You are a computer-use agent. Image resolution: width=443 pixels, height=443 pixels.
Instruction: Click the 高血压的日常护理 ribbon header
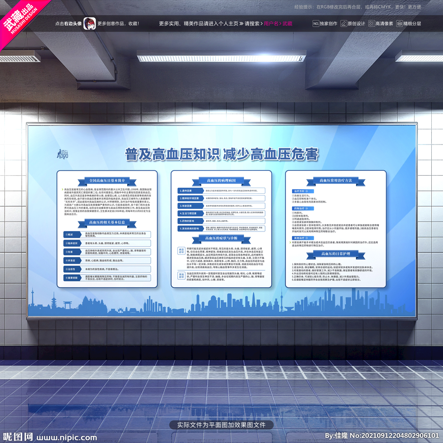coord(336,254)
